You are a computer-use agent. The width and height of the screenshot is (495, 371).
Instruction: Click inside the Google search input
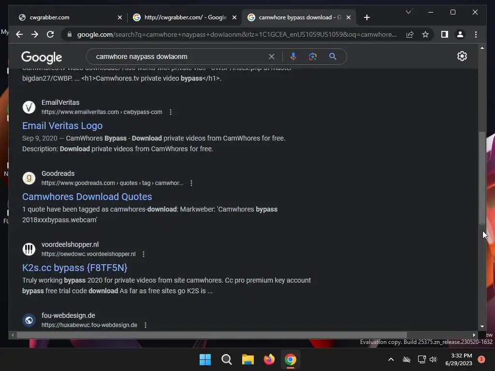tap(180, 57)
